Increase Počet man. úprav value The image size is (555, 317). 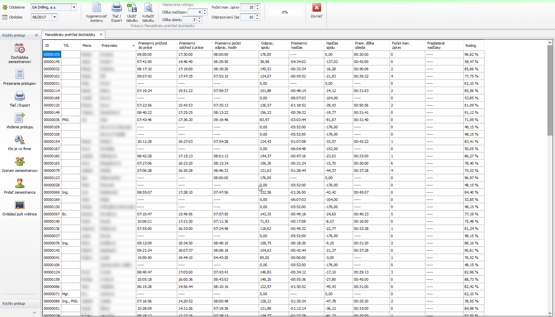click(x=257, y=6)
